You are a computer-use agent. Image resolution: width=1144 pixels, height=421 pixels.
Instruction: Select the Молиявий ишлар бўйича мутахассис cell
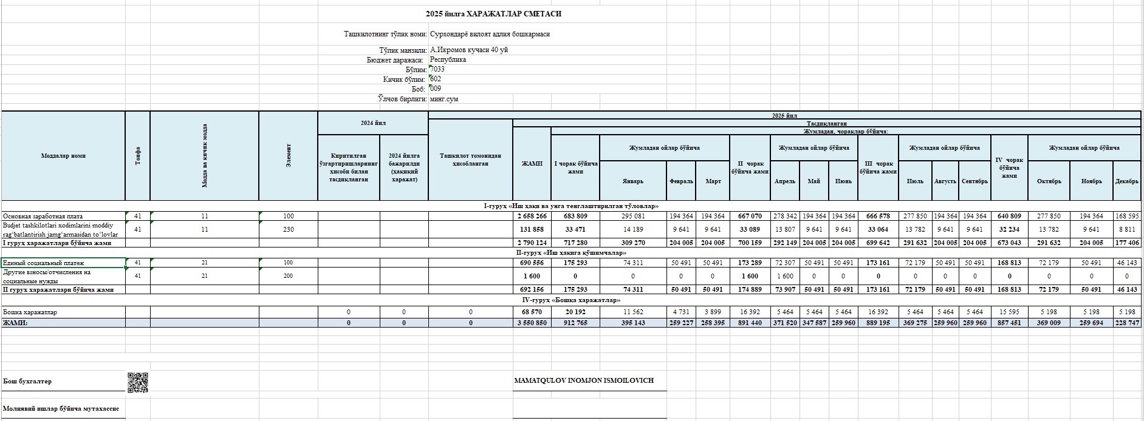(63, 408)
